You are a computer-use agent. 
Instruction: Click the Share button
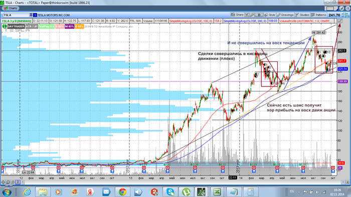point(237,14)
